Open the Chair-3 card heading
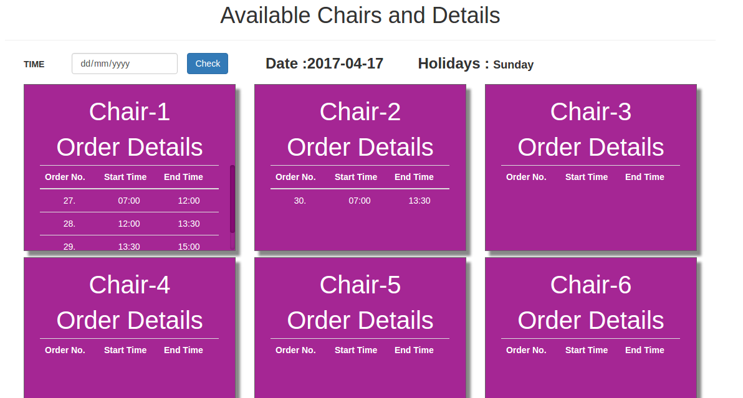Image resolution: width=743 pixels, height=398 pixels. coord(591,112)
